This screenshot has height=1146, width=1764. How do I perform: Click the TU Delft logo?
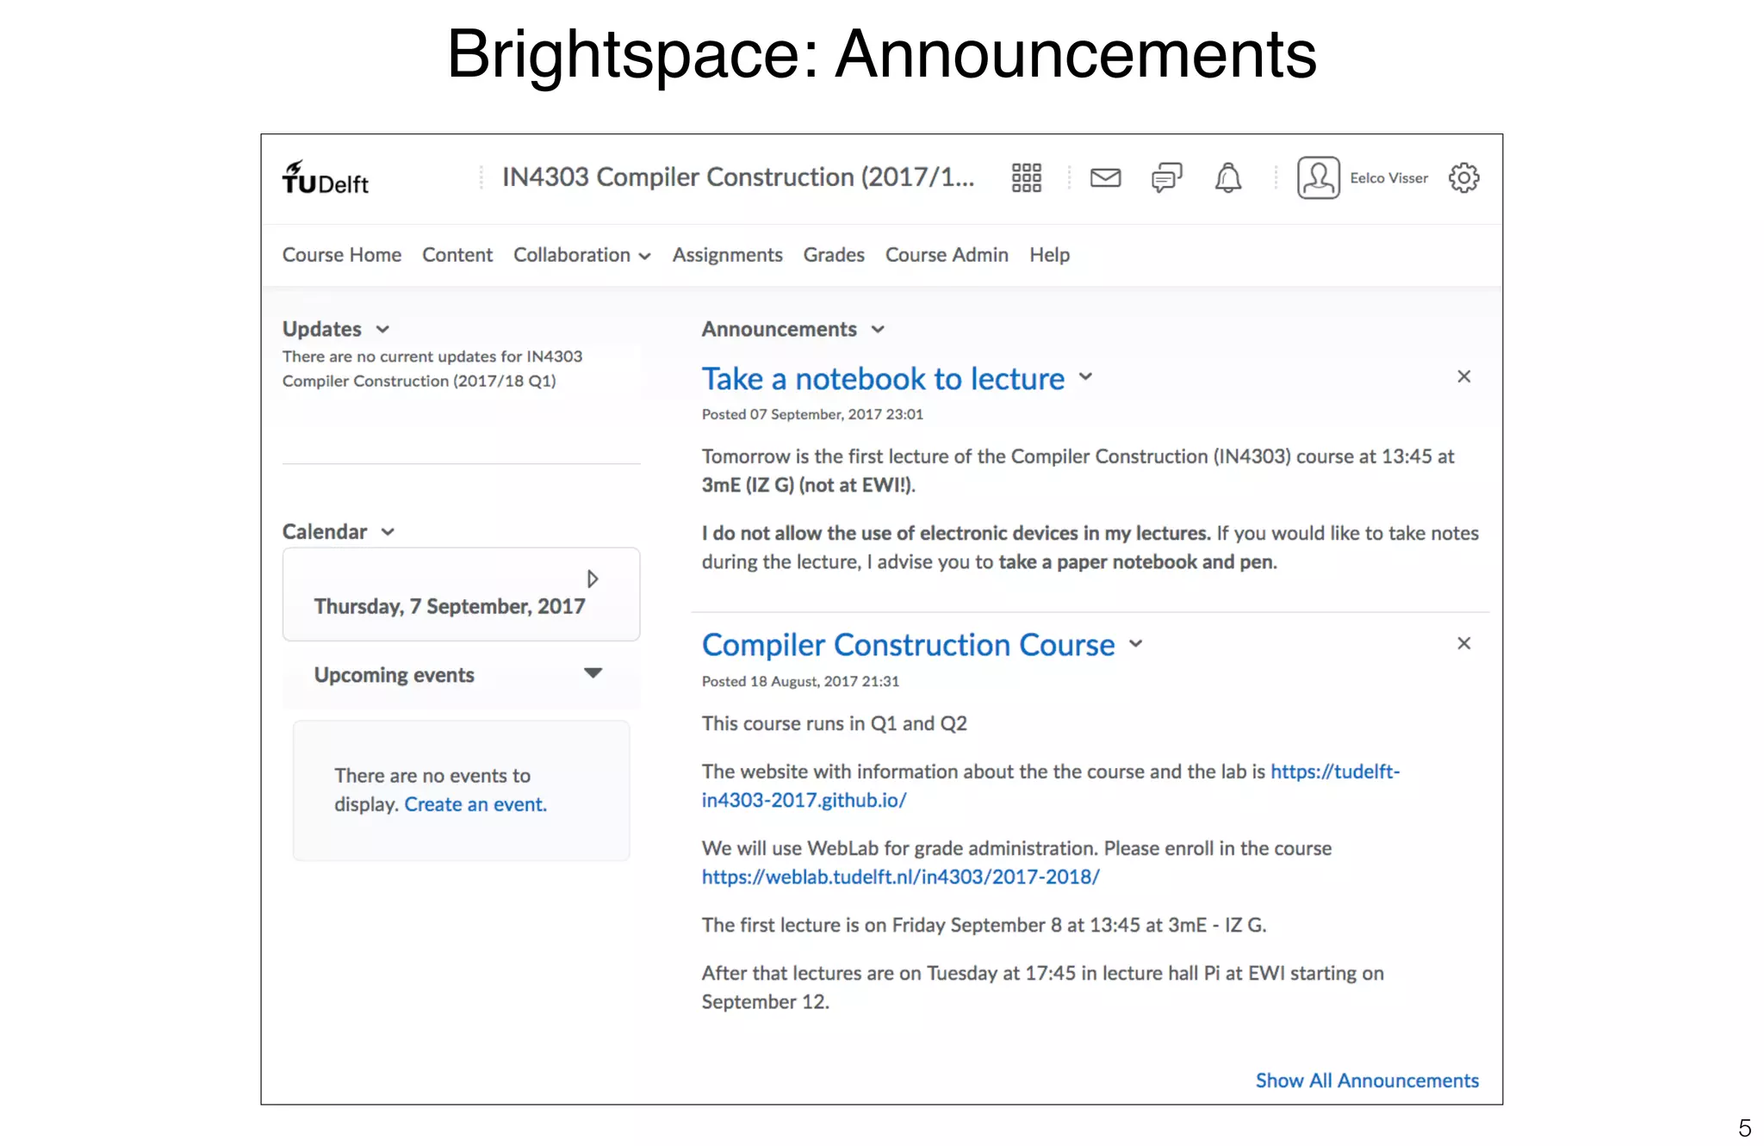pyautogui.click(x=326, y=178)
